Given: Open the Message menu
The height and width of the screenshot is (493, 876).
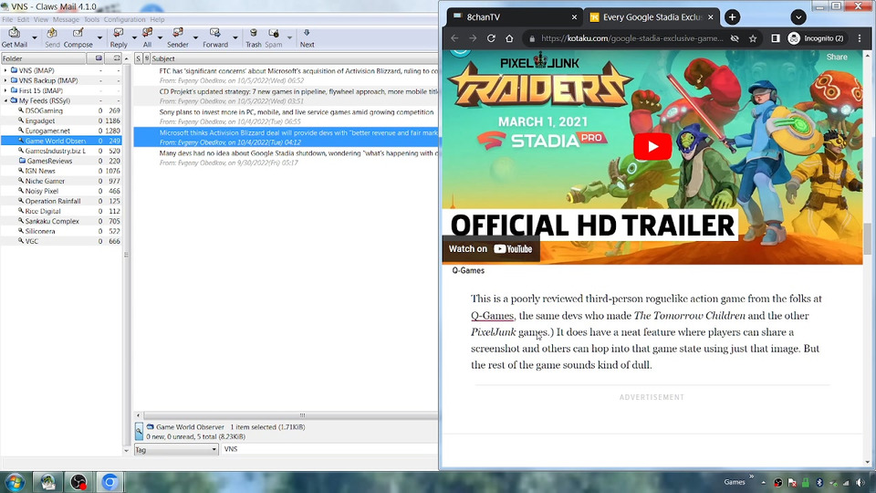Looking at the screenshot, I should click(x=66, y=19).
